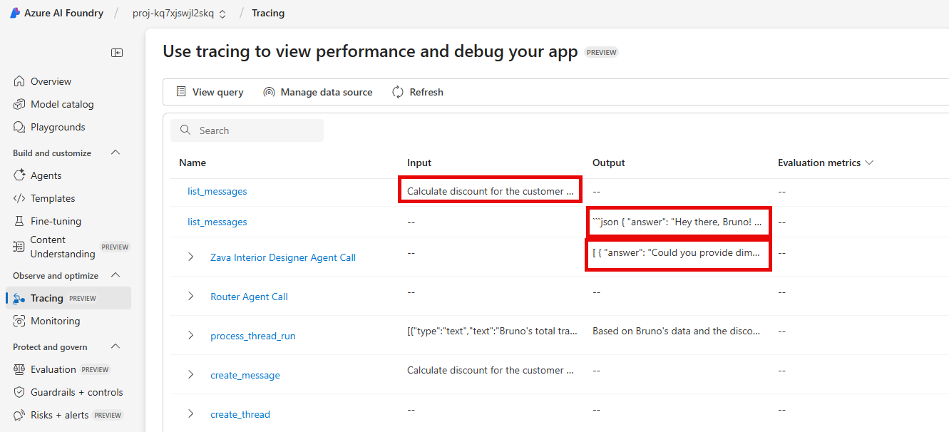
Task: Click the Manage data source button
Action: click(318, 91)
